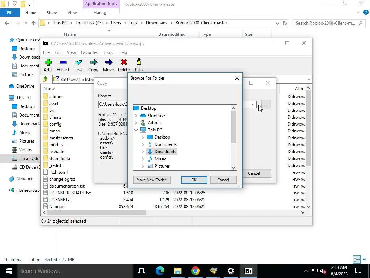Viewport: 370px width, 278px height.
Task: Click Task View taskbar icon
Action: point(142,271)
